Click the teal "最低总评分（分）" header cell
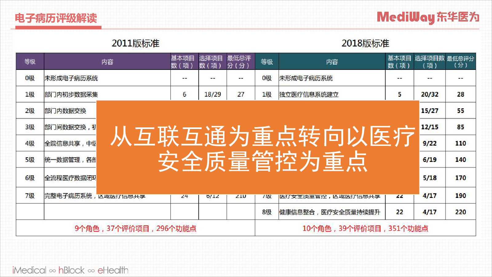Screen dimensions: 492x277 pos(461,62)
